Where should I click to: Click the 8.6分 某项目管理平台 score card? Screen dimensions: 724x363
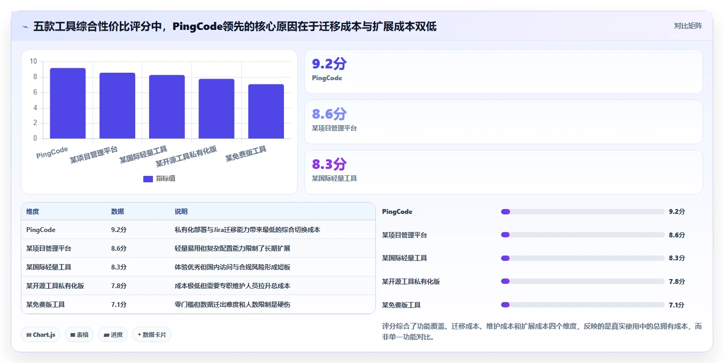(503, 122)
